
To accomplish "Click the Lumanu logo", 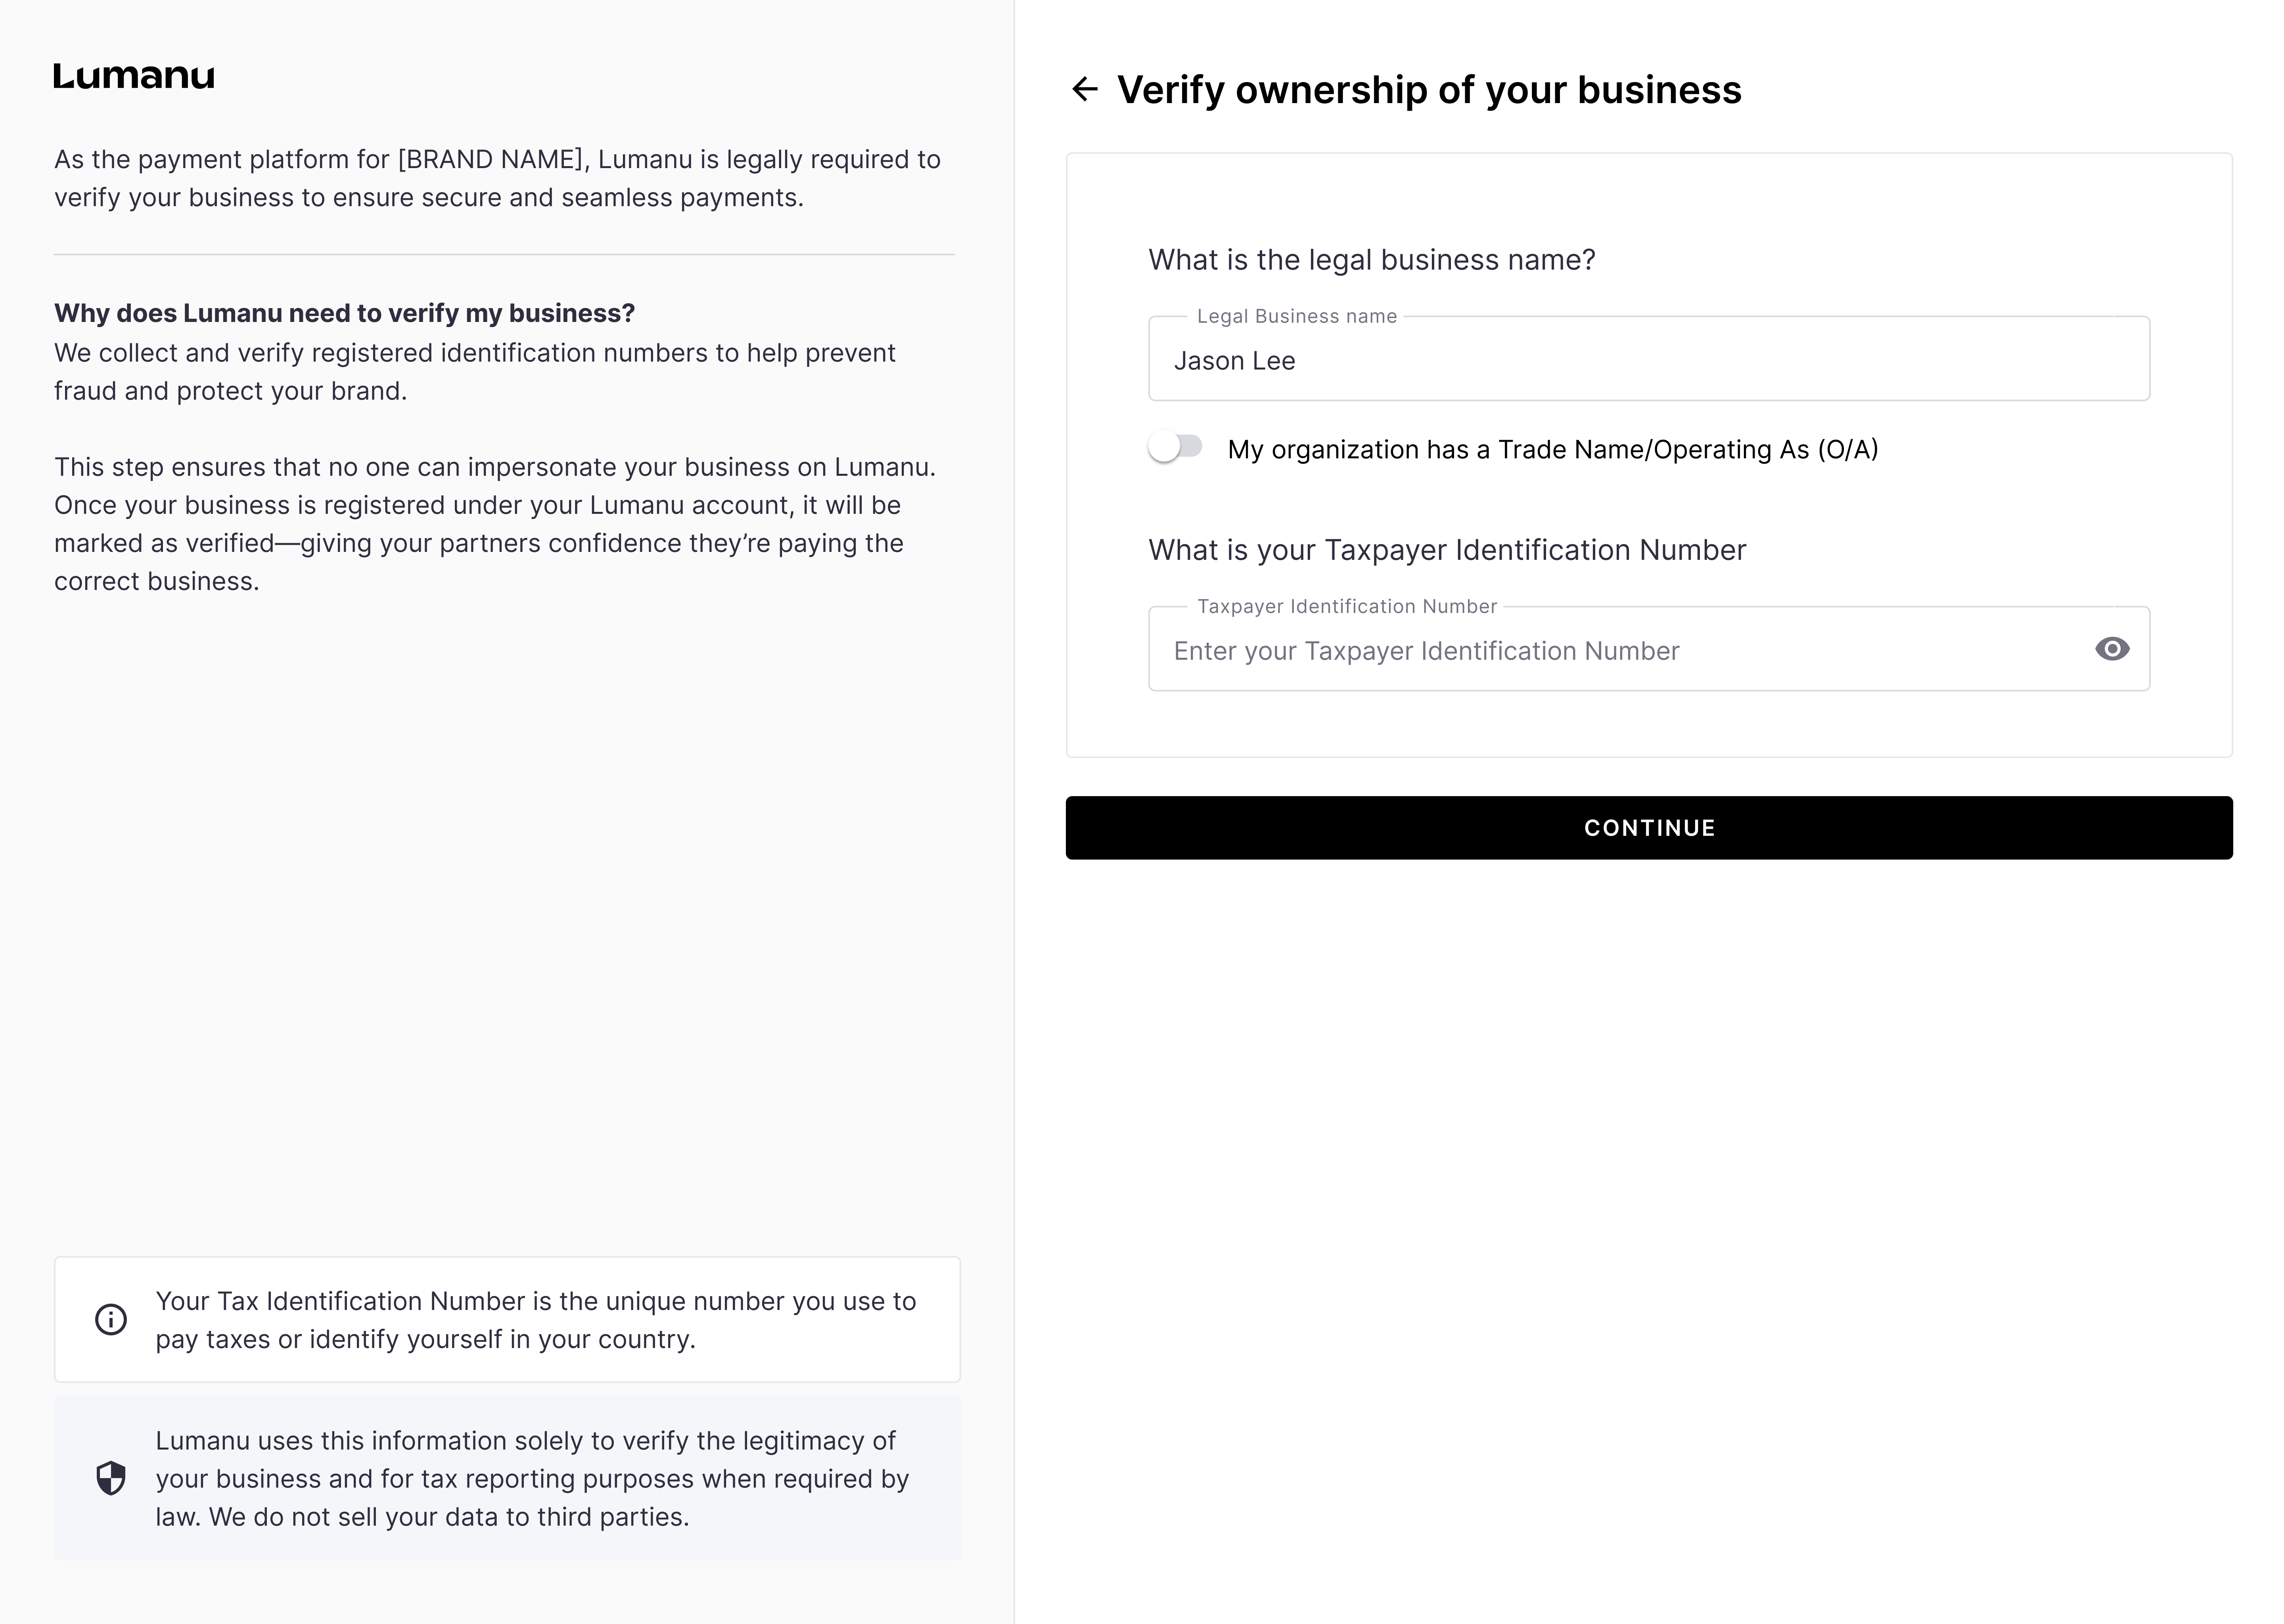I will pos(134,76).
